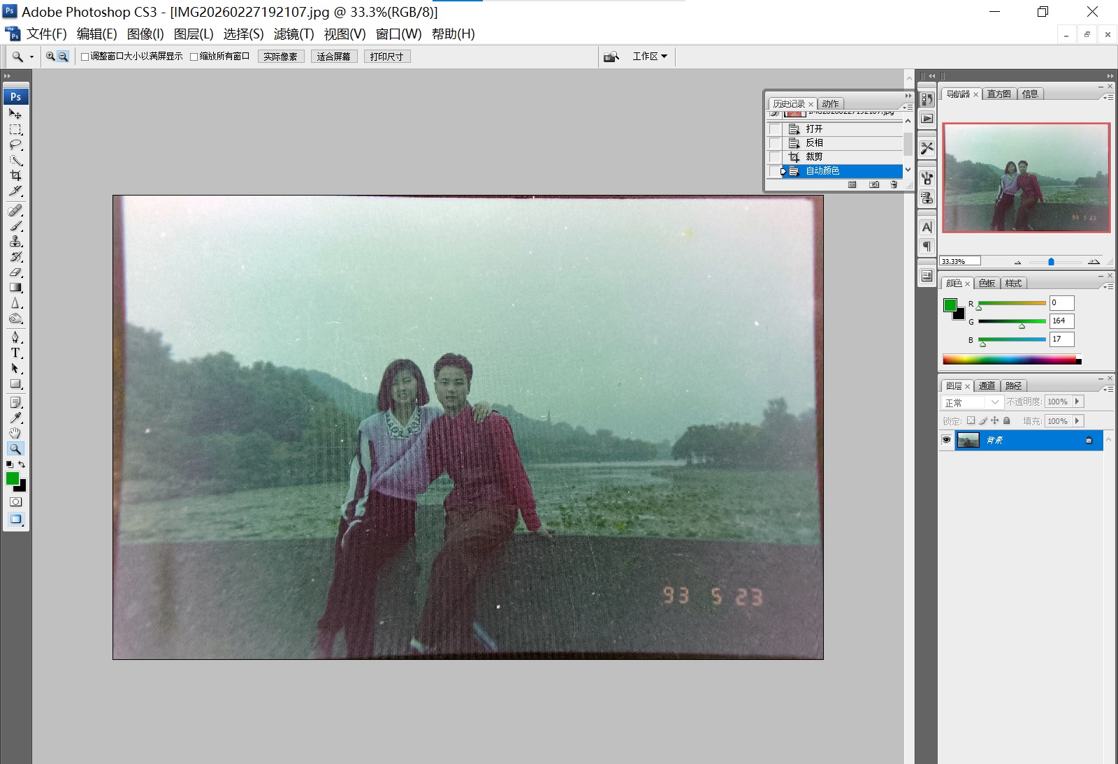Click the 适合屏幕 button

point(334,56)
